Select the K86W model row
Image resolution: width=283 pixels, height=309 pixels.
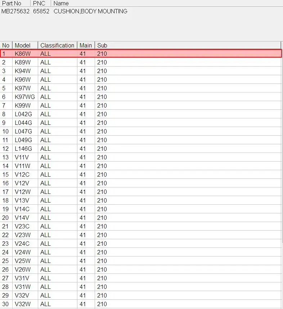coord(141,54)
